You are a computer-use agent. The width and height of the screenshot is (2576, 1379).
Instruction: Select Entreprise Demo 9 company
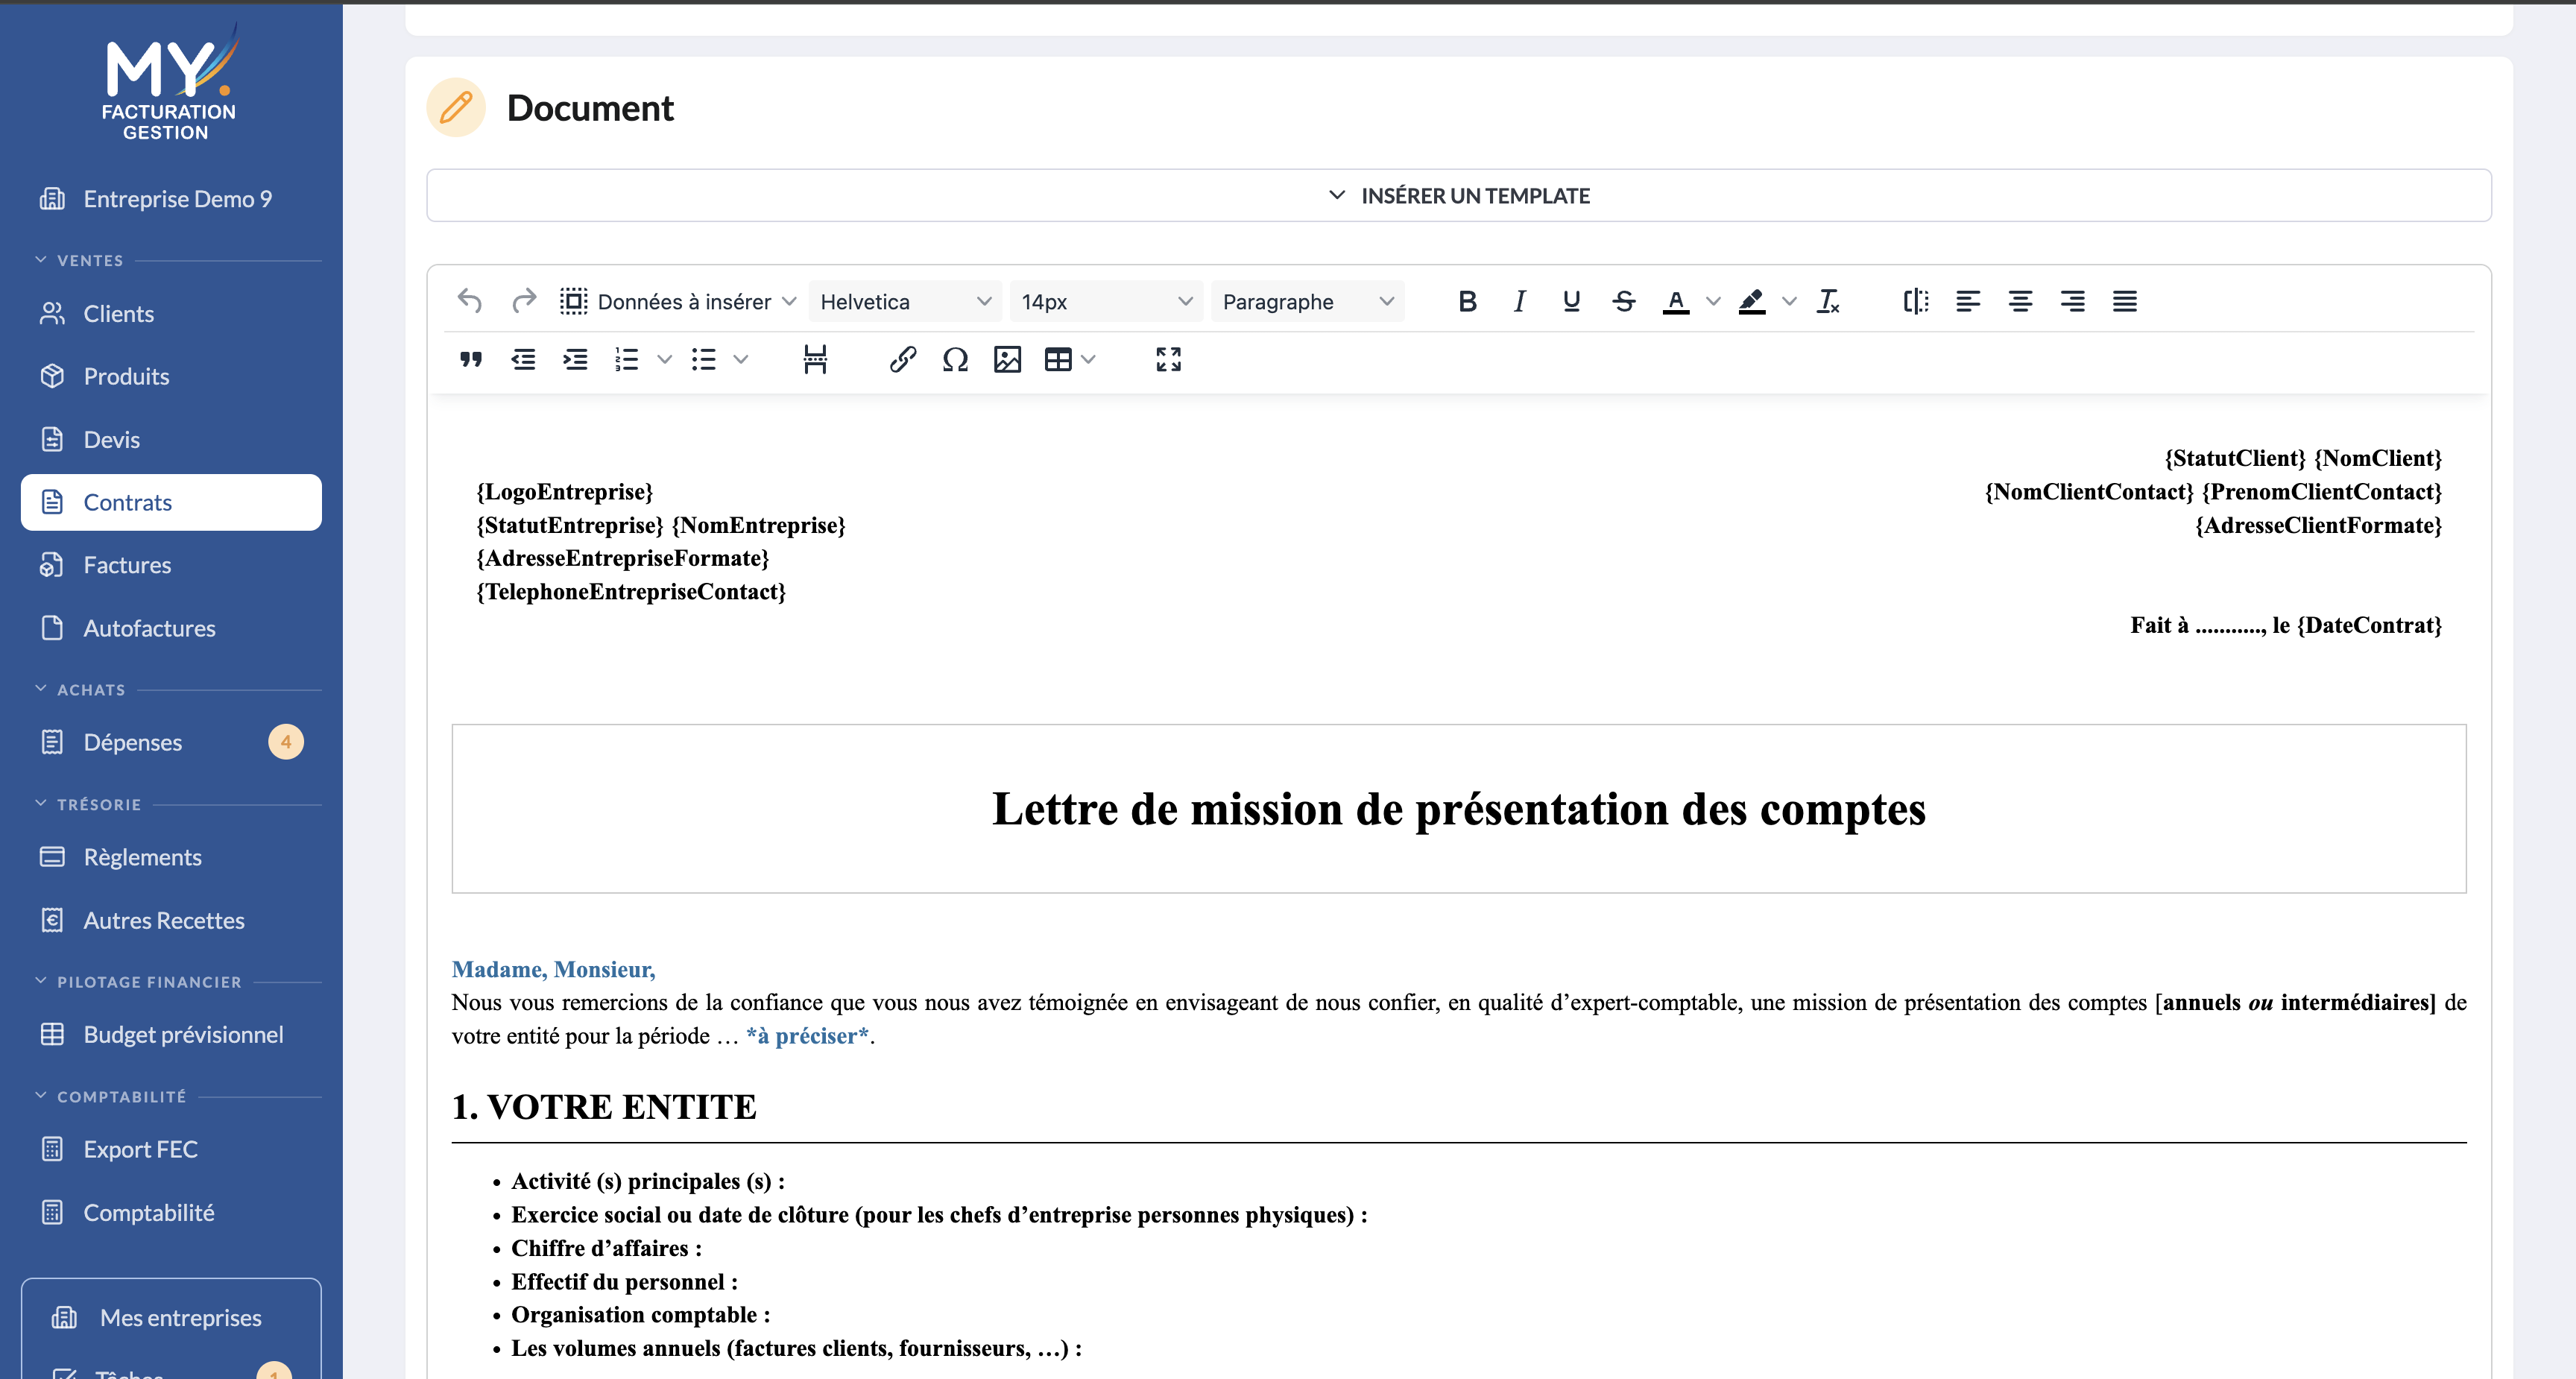click(x=171, y=199)
